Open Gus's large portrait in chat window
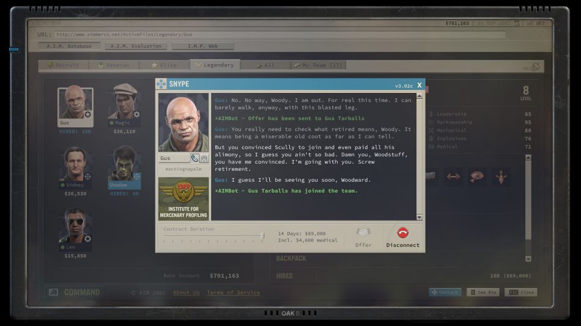Viewport: 581px width, 326px height. [x=183, y=123]
